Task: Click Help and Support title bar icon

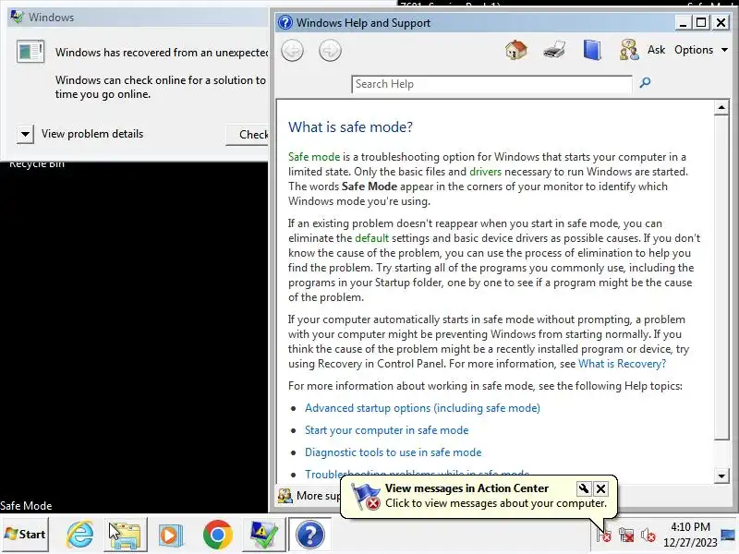Action: tap(285, 22)
